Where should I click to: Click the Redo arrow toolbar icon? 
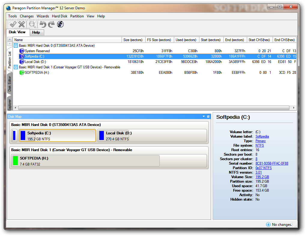pos(51,24)
